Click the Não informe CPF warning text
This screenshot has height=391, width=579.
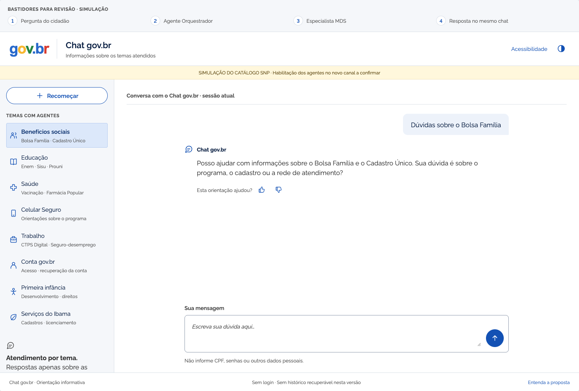coord(244,361)
